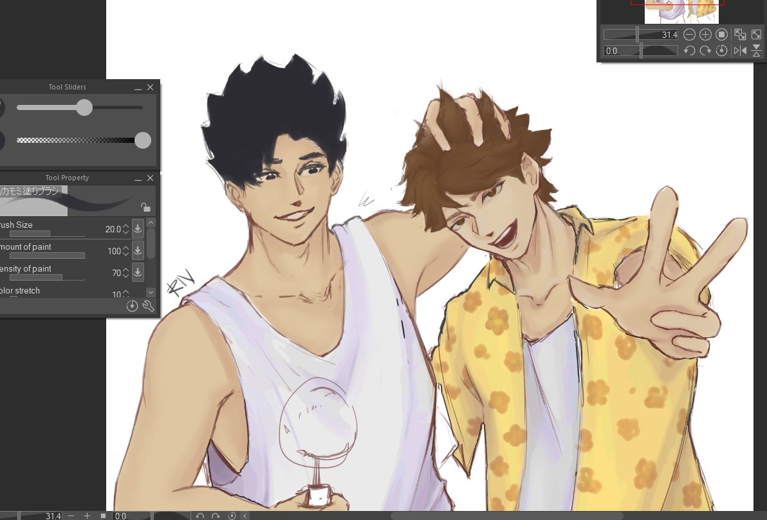The height and width of the screenshot is (520, 767).
Task: Click the checkered opacity slider in Tool Sliders
Action: pos(80,140)
